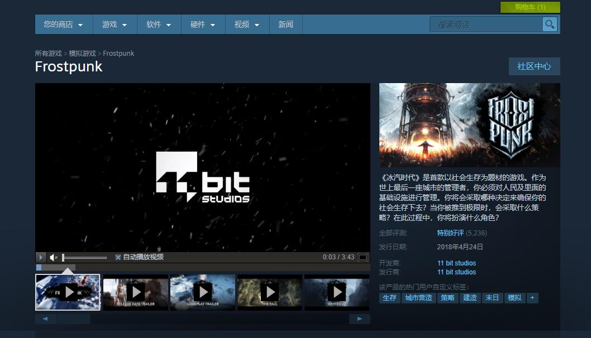Open the 社区中心 community hub
This screenshot has height=338, width=591.
point(534,66)
